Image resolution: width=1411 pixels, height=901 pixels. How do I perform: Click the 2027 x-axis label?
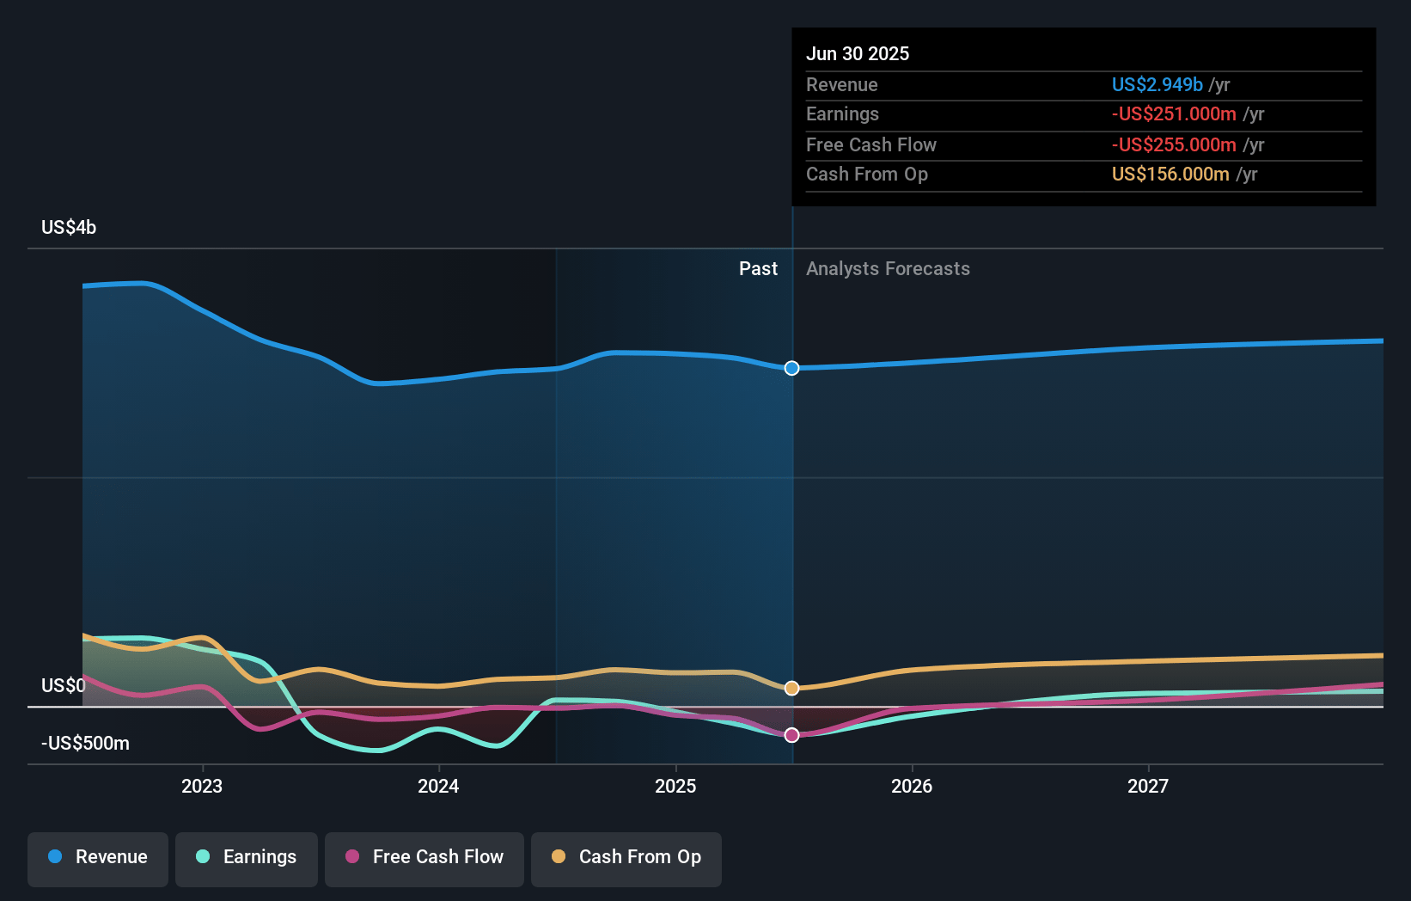(1148, 786)
